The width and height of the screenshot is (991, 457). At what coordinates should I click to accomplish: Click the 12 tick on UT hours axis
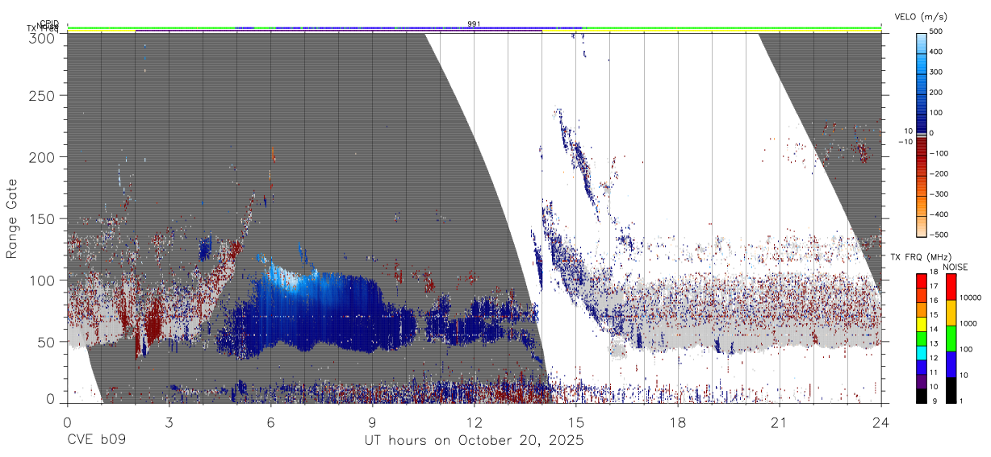point(474,422)
